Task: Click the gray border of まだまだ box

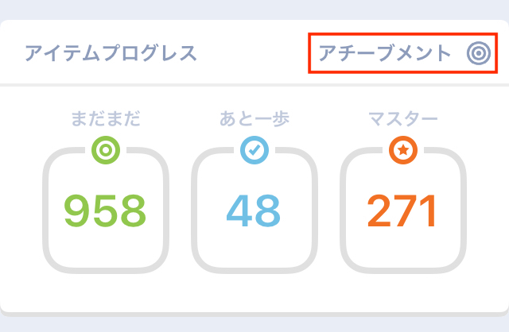Action: [45, 210]
